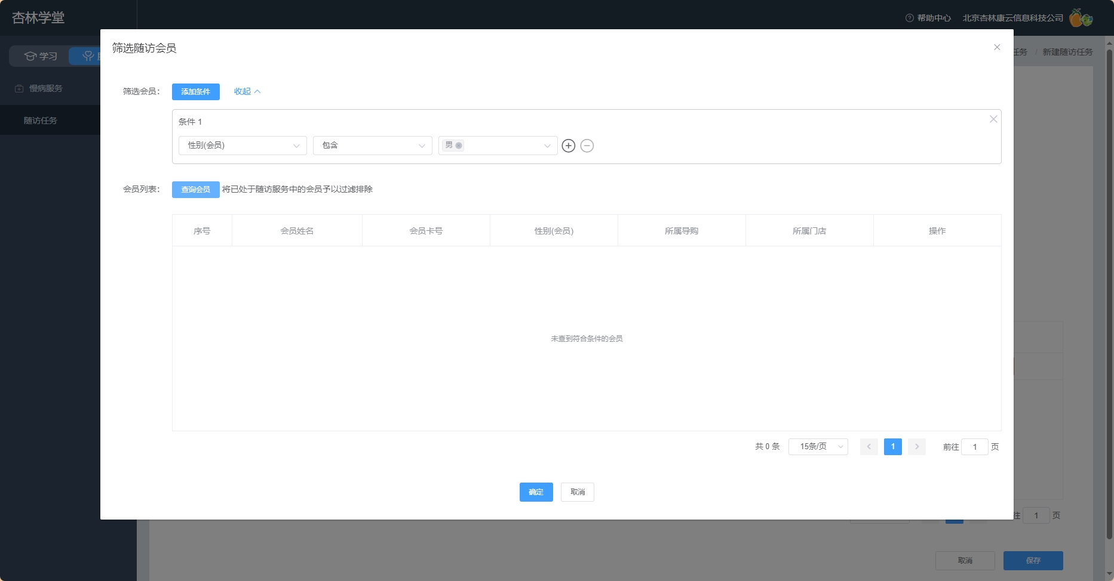Click the 所属门店 column header
Image resolution: width=1114 pixels, height=581 pixels.
(x=809, y=231)
